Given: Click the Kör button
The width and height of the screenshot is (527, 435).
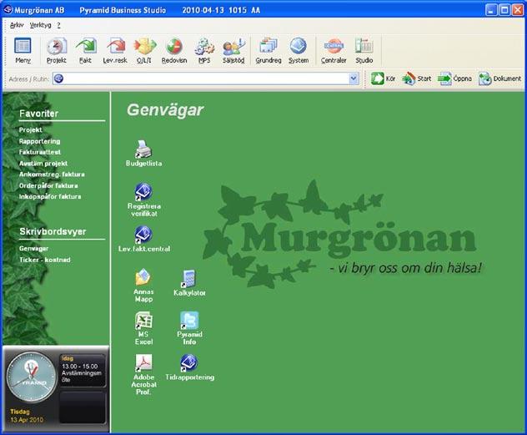Looking at the screenshot, I should pyautogui.click(x=383, y=78).
